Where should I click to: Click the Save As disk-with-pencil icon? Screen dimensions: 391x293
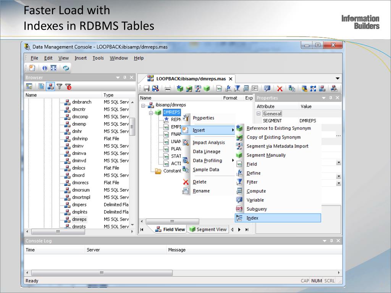(x=156, y=89)
